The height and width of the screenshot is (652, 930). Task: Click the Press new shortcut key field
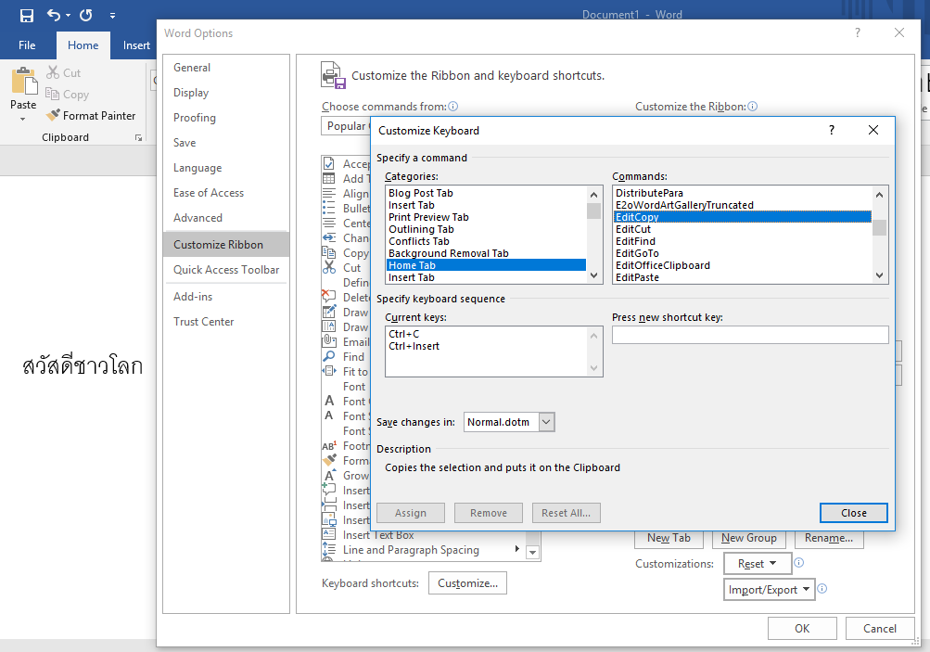pyautogui.click(x=749, y=335)
